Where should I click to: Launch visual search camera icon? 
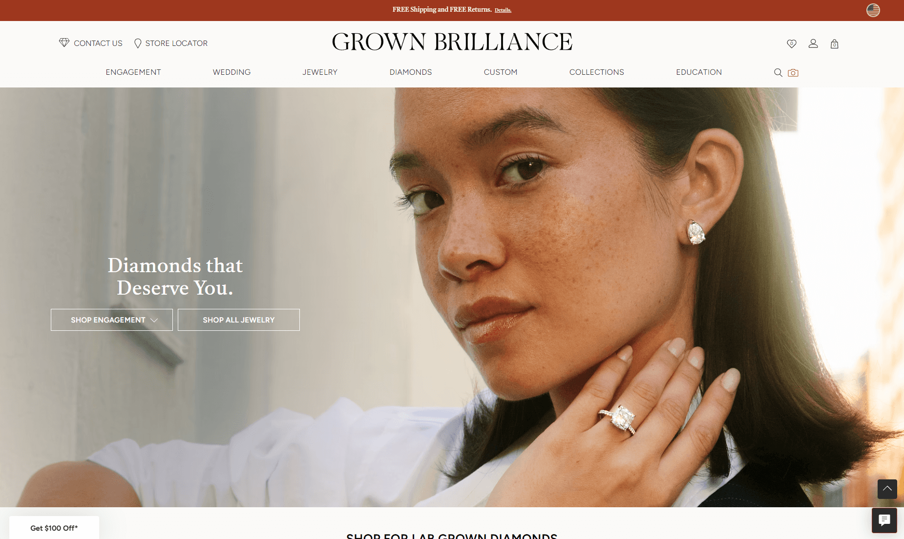793,72
